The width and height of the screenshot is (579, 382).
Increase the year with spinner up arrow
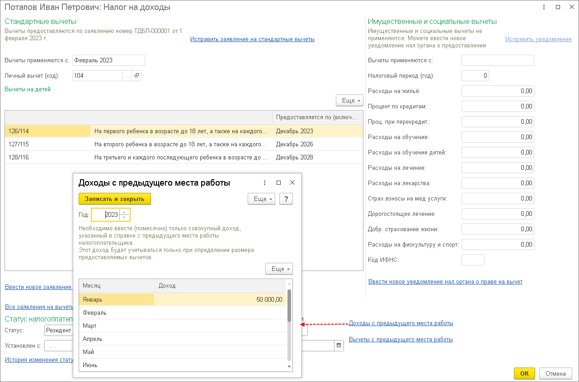click(124, 212)
